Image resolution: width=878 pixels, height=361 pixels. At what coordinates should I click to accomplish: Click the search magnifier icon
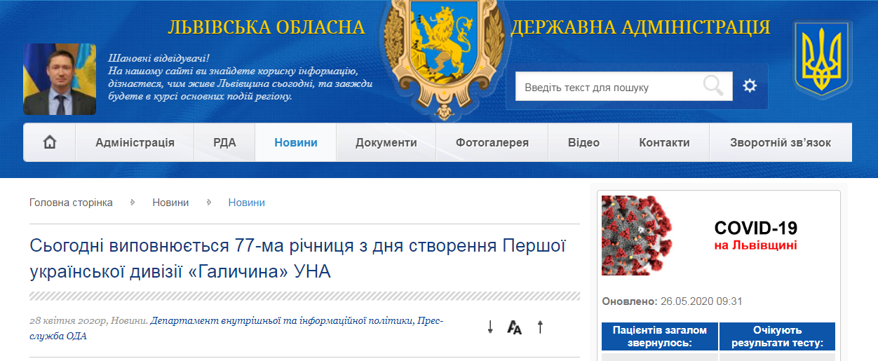tap(713, 86)
